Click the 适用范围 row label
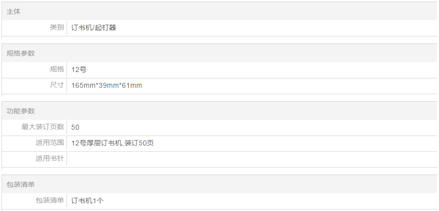The image size is (439, 211). coord(50,143)
